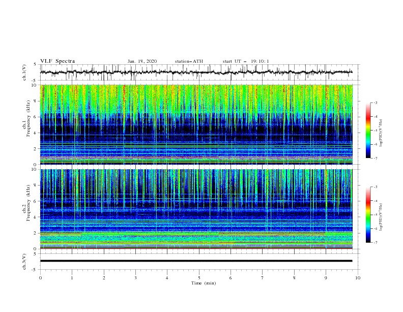
Task: Click the ch.2 'Frequency (kHz)' axis label
Action: click(x=28, y=202)
